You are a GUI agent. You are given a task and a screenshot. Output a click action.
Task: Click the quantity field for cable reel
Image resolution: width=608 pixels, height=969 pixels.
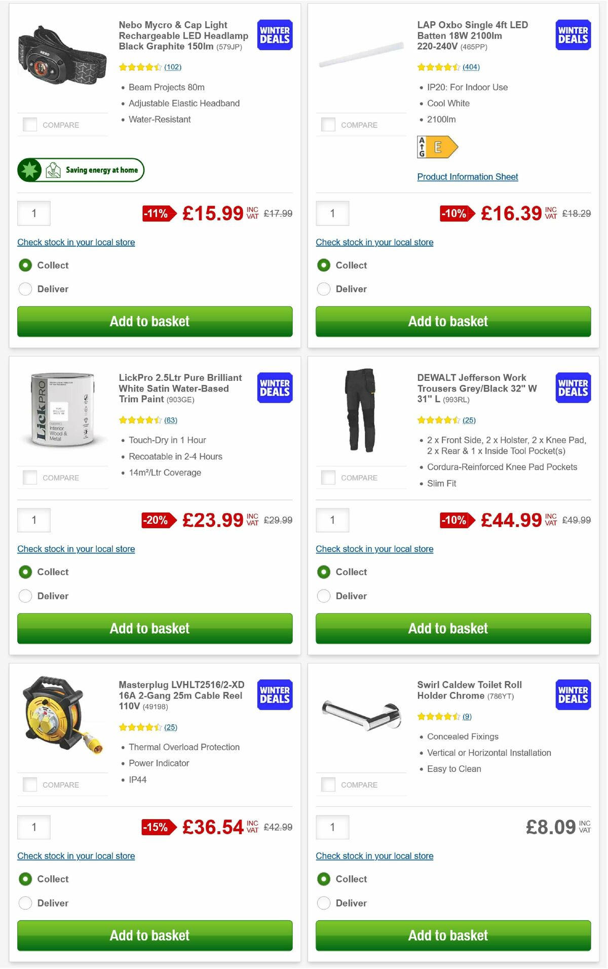point(33,827)
